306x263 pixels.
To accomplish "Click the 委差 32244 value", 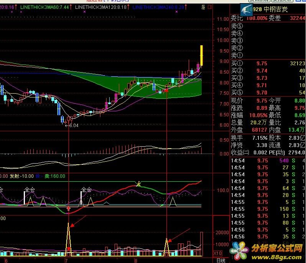I will (x=298, y=18).
